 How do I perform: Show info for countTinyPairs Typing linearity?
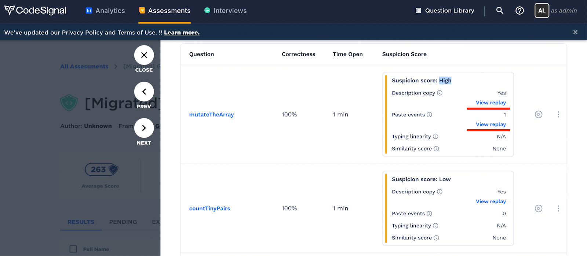pos(435,226)
